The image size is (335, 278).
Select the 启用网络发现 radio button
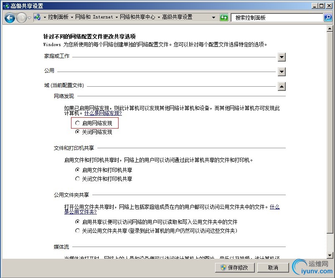coord(77,123)
